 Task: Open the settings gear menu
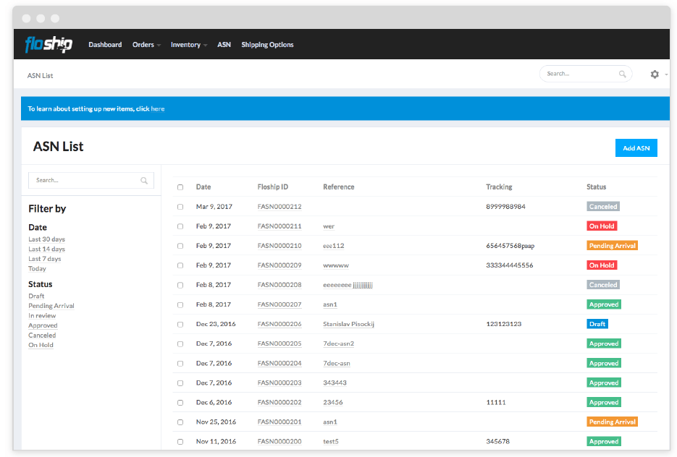click(x=655, y=74)
